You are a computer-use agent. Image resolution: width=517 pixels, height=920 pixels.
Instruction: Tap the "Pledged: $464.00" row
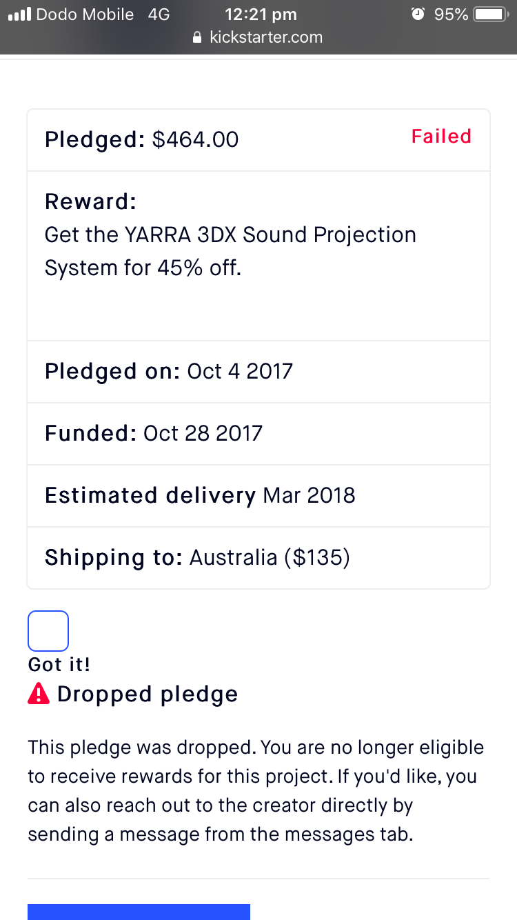(x=142, y=139)
